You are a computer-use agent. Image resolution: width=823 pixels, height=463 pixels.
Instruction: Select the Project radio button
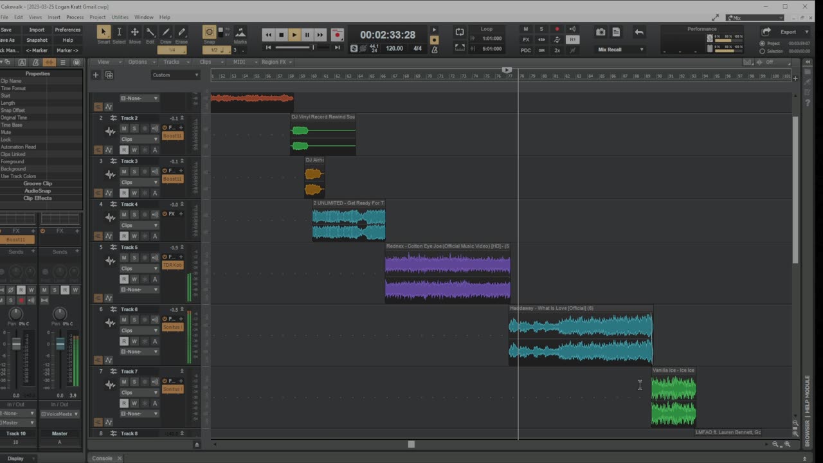pyautogui.click(x=763, y=43)
